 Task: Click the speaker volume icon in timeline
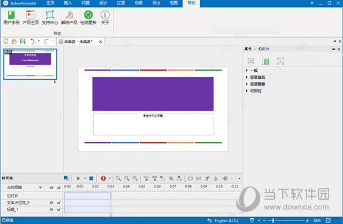point(225,178)
